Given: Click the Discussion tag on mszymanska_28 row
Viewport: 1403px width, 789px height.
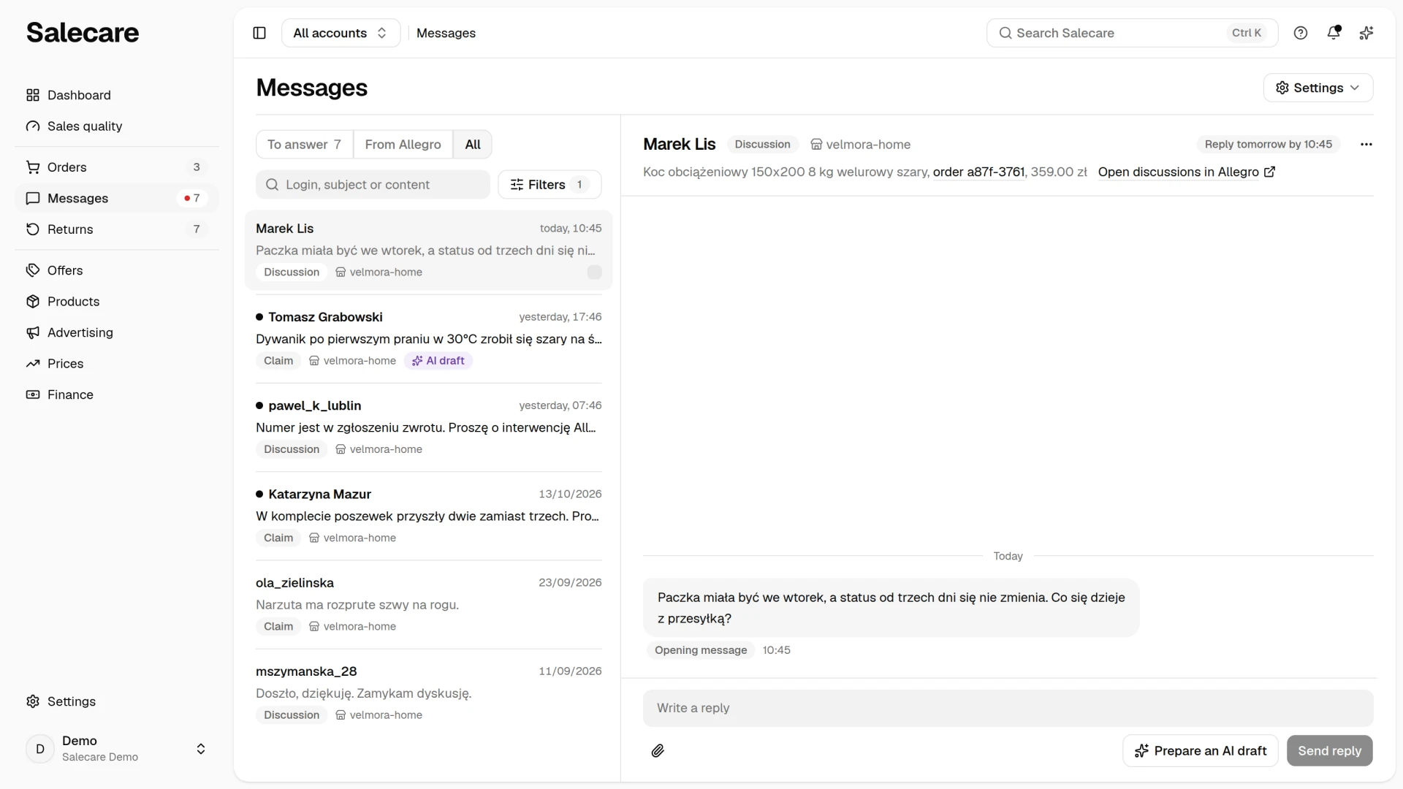Looking at the screenshot, I should click(x=292, y=715).
